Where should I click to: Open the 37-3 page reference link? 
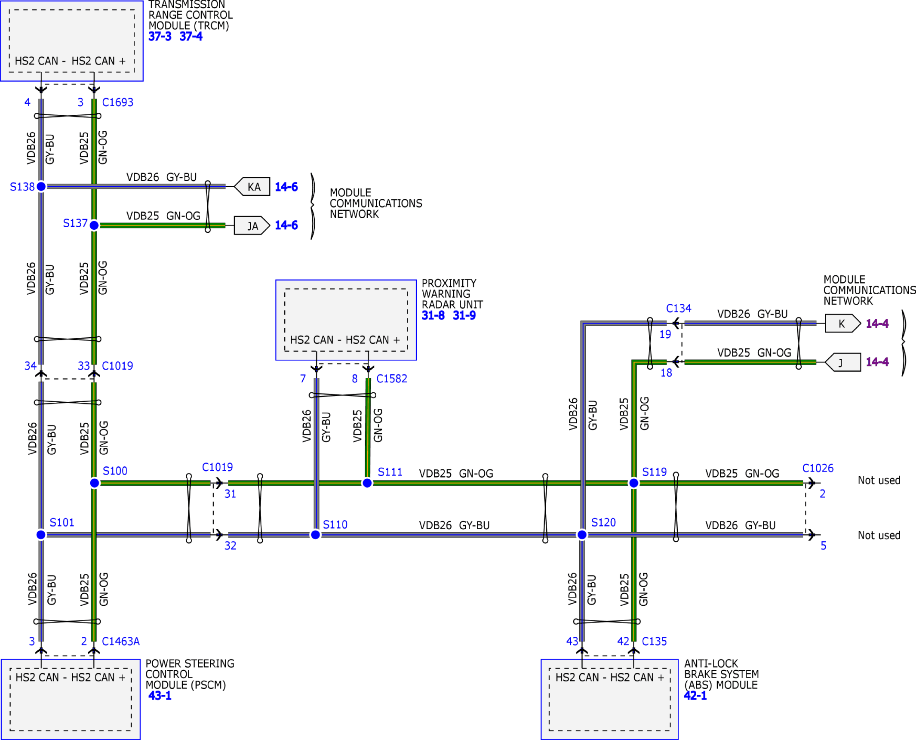160,37
